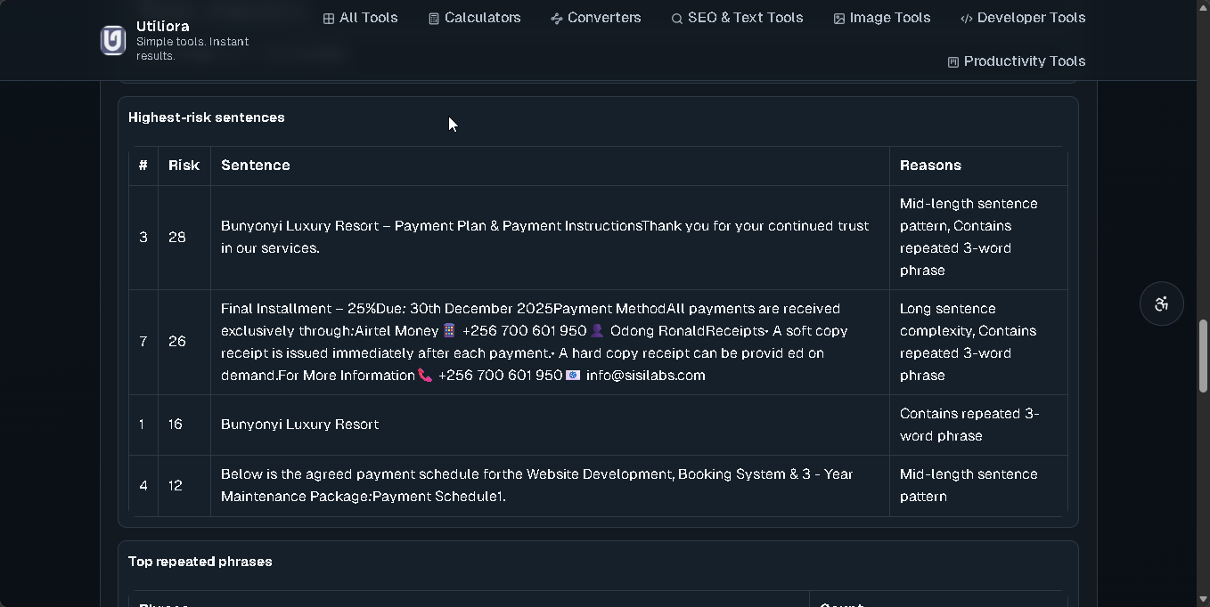Click the row number 7 cell
The image size is (1210, 607).
click(143, 342)
